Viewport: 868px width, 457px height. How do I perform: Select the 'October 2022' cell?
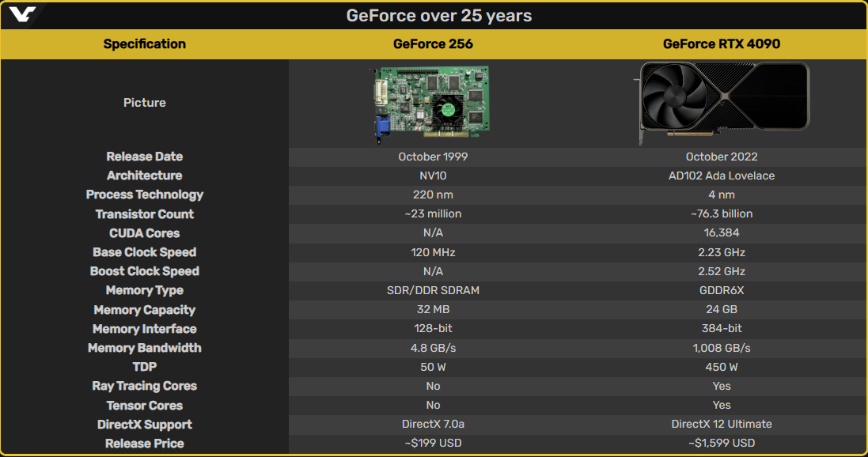[x=722, y=157]
